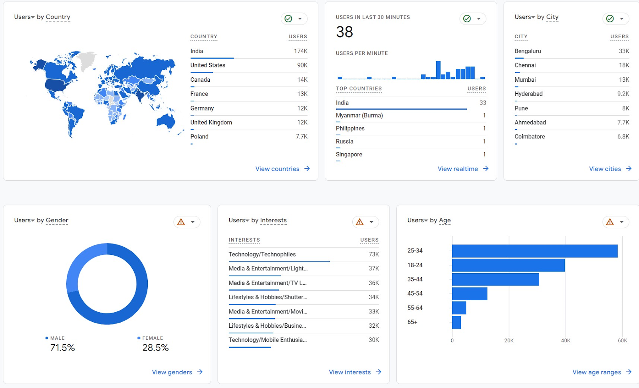
Task: Click green checkmark status on realtime users card
Action: [x=467, y=19]
